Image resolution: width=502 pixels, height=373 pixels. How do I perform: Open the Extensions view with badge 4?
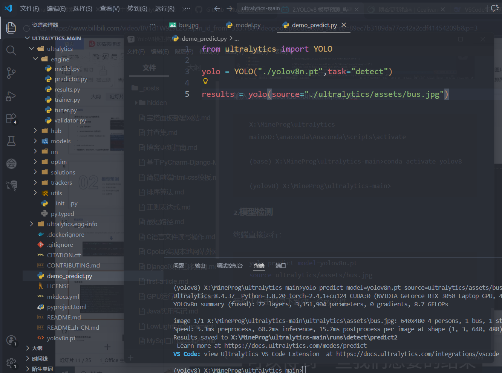point(11,119)
